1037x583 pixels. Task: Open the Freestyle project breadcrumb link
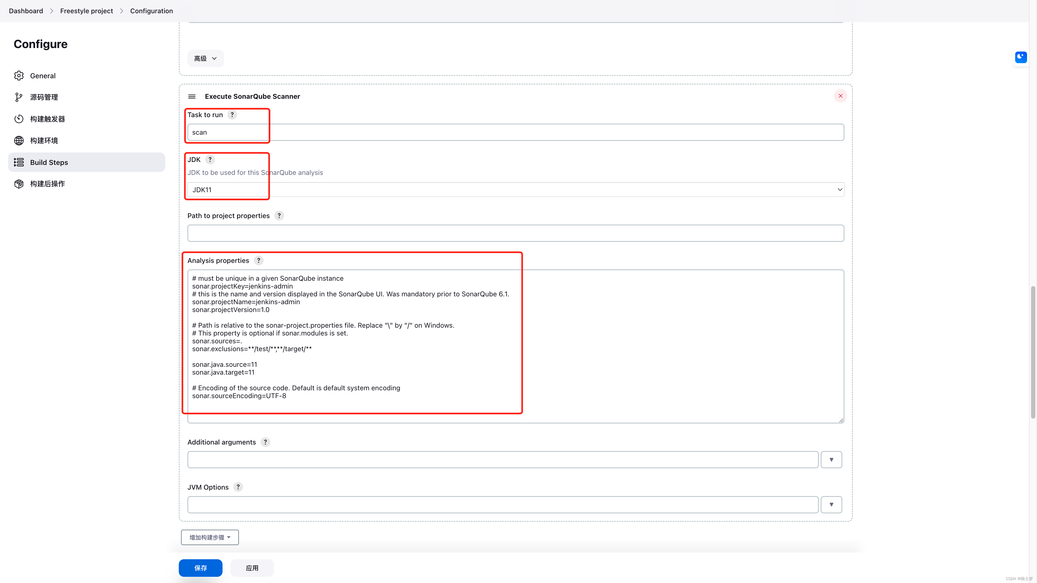(x=86, y=11)
